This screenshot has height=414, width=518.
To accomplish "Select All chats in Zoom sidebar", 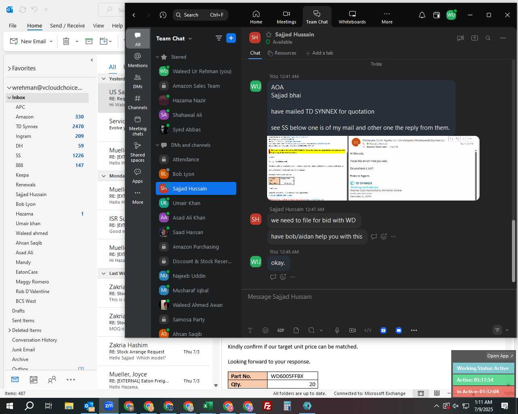I will click(138, 39).
